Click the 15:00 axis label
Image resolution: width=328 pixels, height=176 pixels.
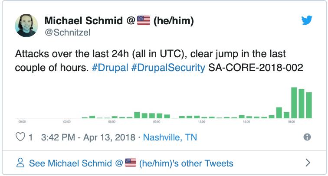pos(246,122)
